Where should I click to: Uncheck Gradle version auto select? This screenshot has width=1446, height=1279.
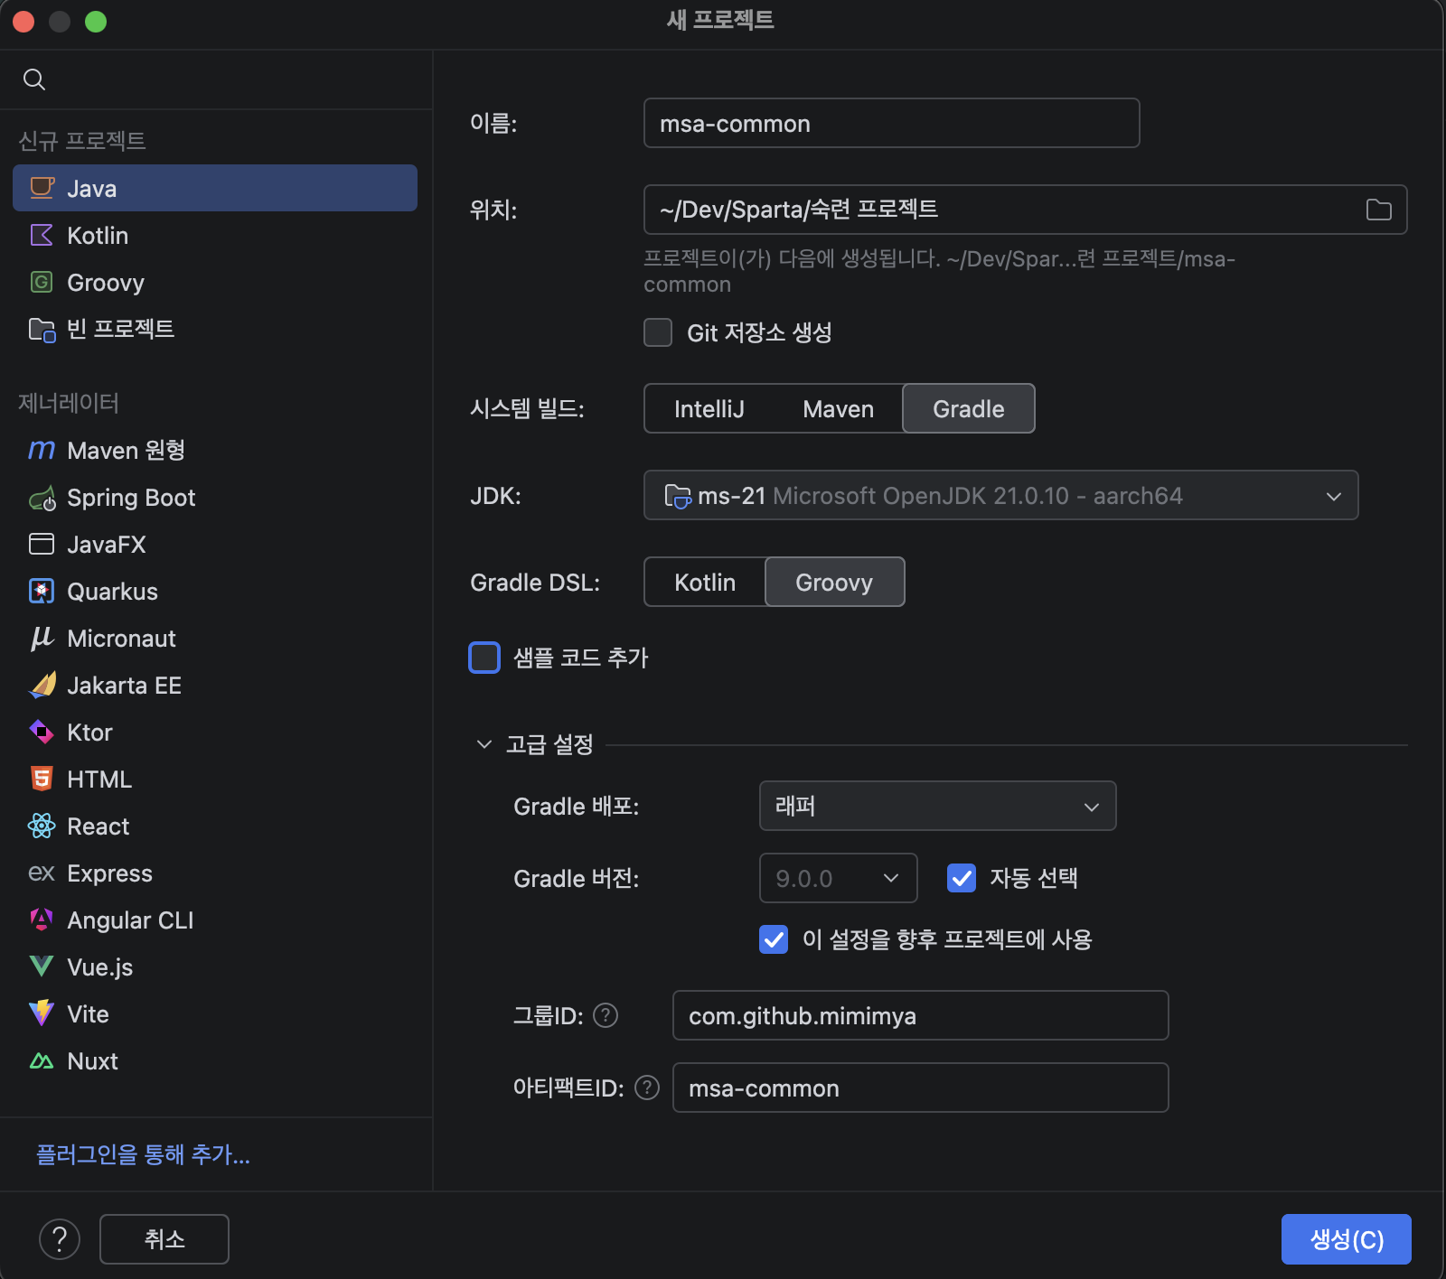962,878
